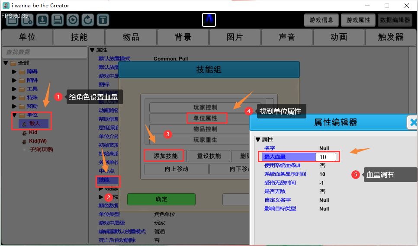The height and width of the screenshot is (246, 418).
Task: Click the 奖励 folder icon
Action: (x=22, y=106)
